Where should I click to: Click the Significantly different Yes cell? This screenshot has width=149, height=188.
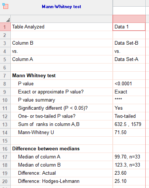[x=129, y=108]
